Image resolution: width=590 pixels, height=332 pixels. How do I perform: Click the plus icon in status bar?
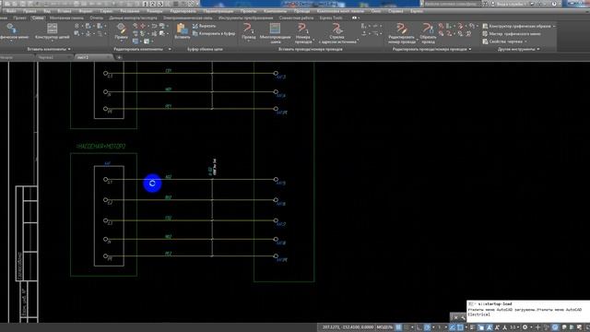click(537, 327)
